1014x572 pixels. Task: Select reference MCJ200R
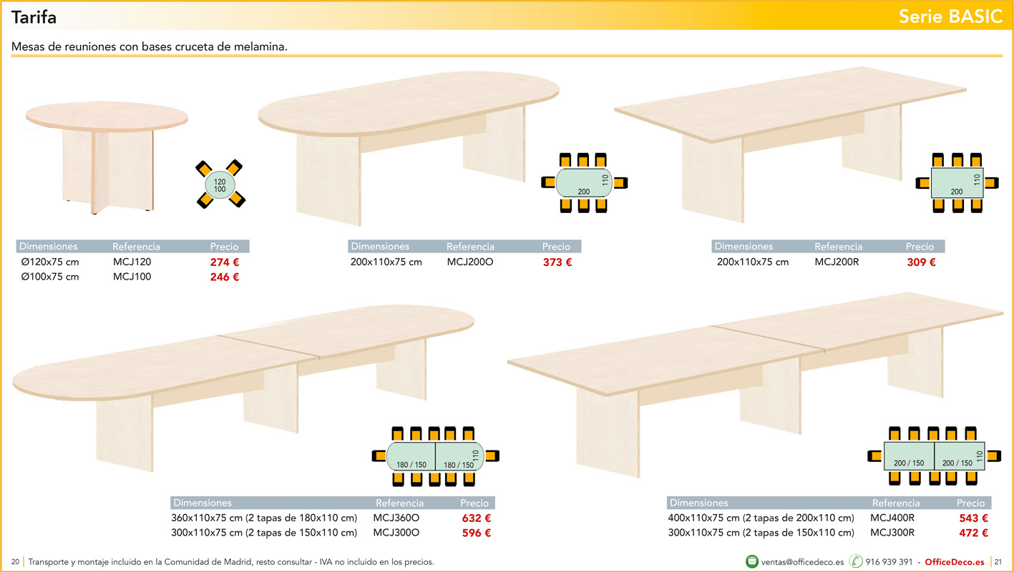837,262
